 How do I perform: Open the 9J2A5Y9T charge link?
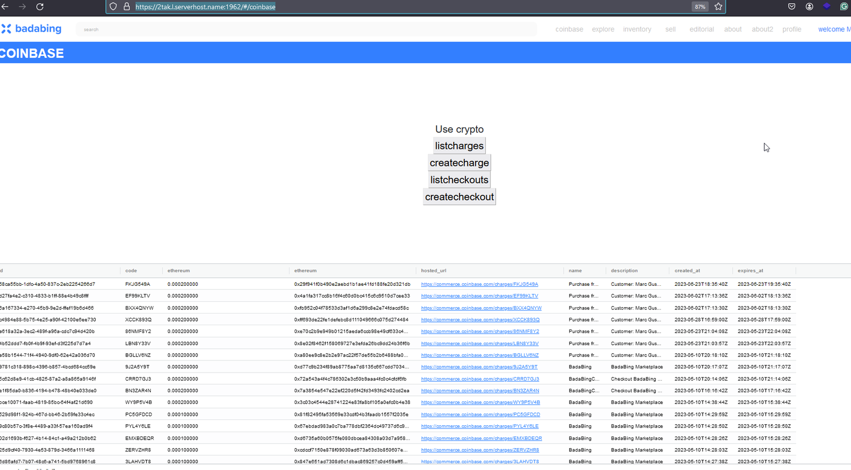click(x=479, y=367)
